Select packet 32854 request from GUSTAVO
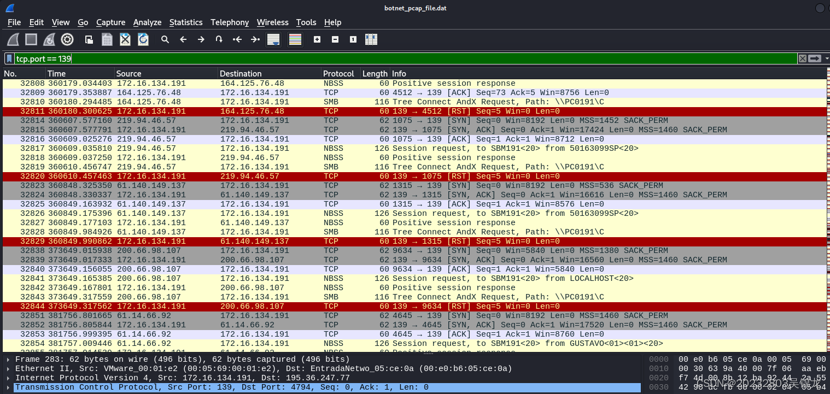 (414, 344)
